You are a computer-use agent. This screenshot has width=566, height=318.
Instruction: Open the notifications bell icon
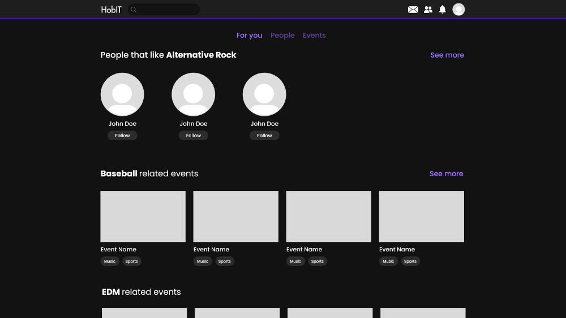[443, 10]
